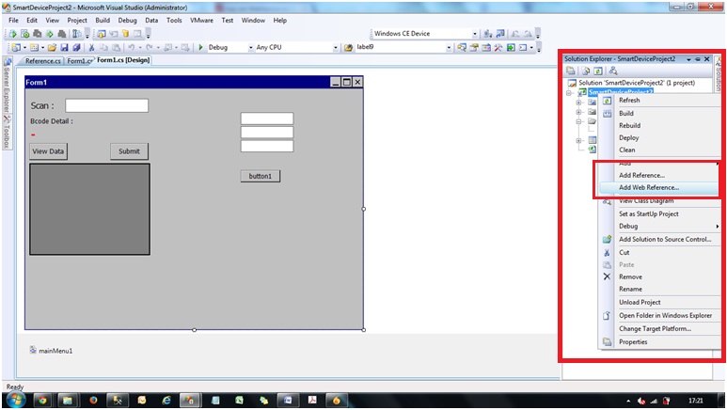Click the Bcode Detail label on Form1
Image resolution: width=727 pixels, height=410 pixels.
coord(52,121)
